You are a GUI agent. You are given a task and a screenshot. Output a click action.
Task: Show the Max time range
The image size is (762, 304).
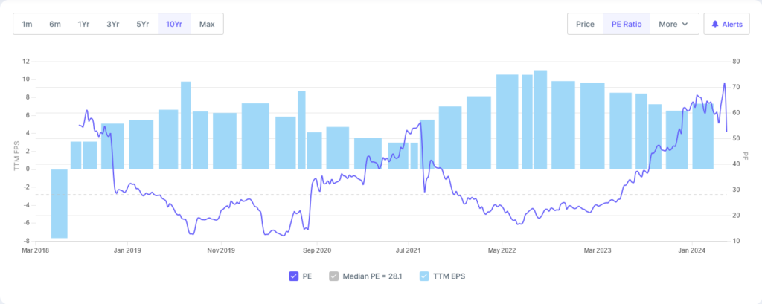(207, 24)
